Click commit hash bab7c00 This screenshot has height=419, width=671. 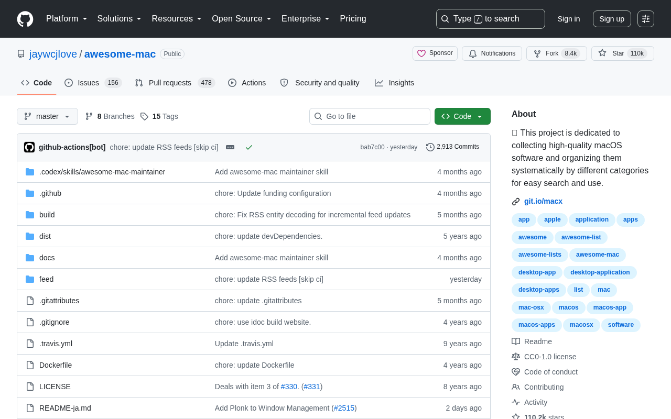point(372,147)
